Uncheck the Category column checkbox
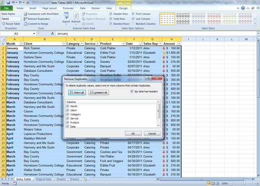Image resolution: width=260 pixels, height=186 pixels. pos(67,114)
